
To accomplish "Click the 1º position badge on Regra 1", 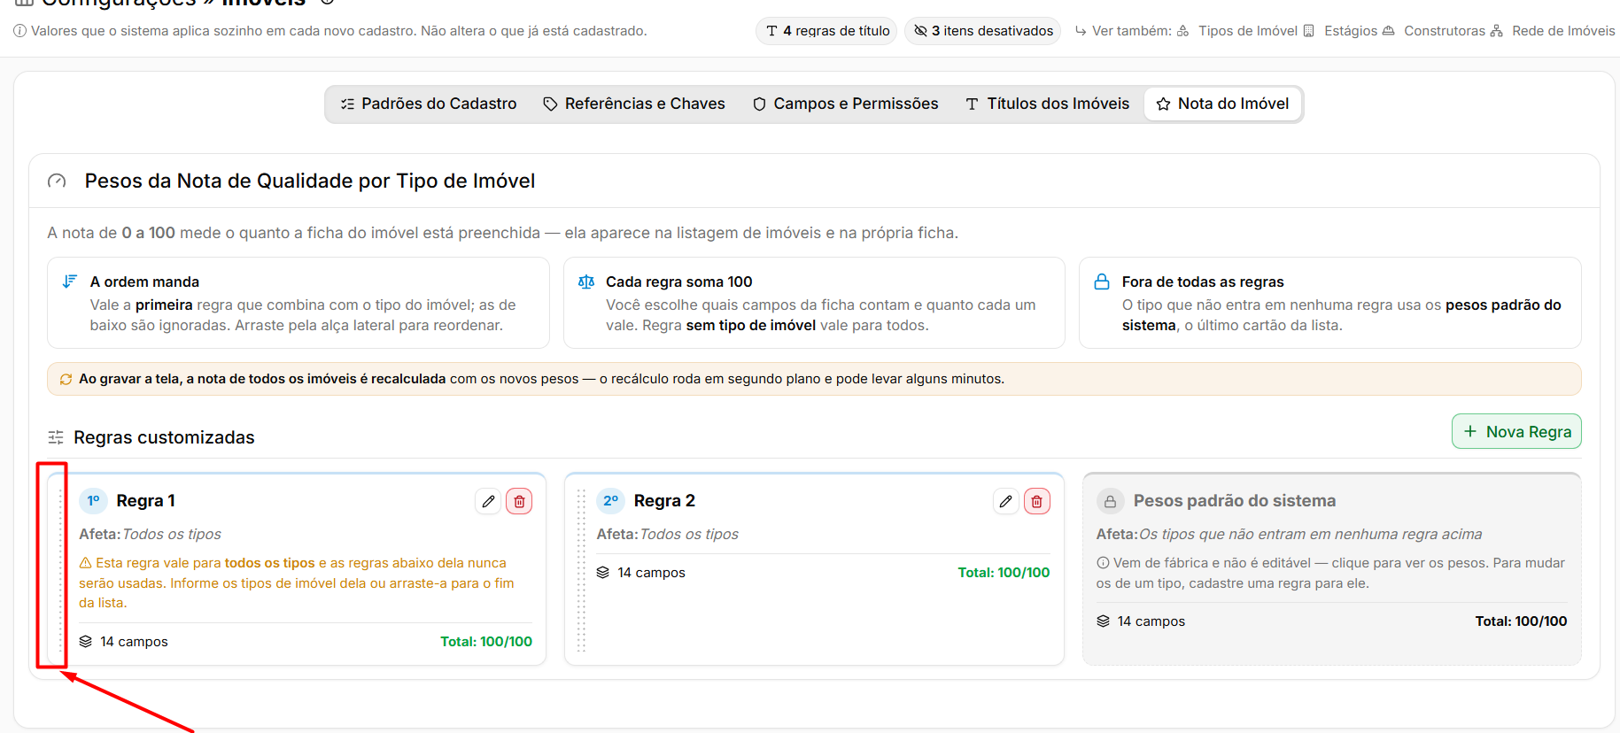I will [93, 501].
